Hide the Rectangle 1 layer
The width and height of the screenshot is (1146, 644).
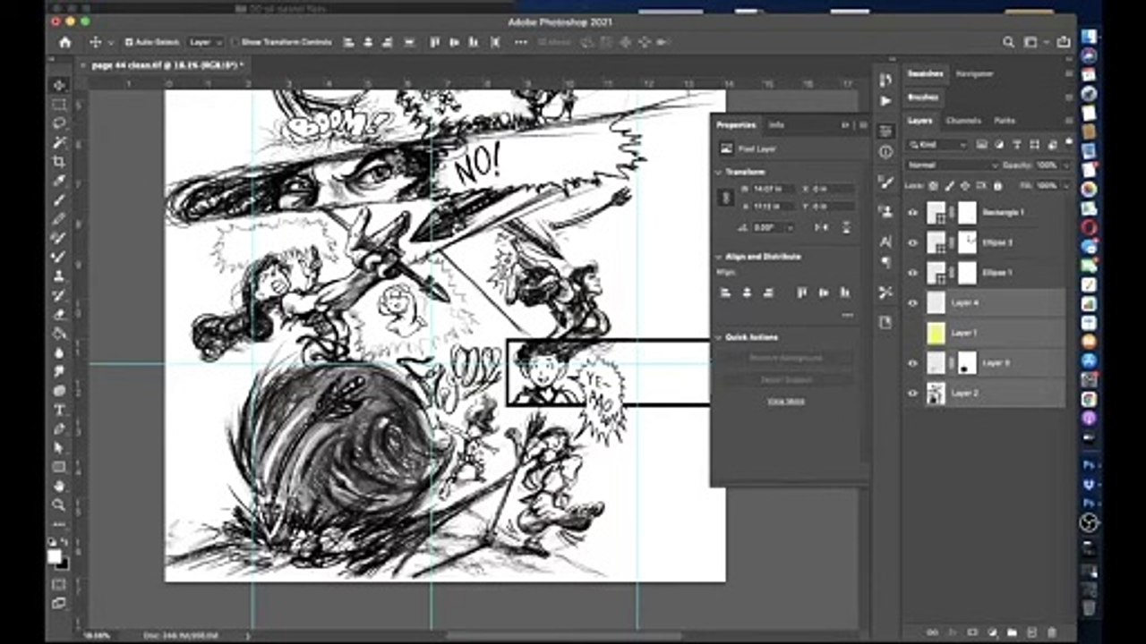point(912,213)
